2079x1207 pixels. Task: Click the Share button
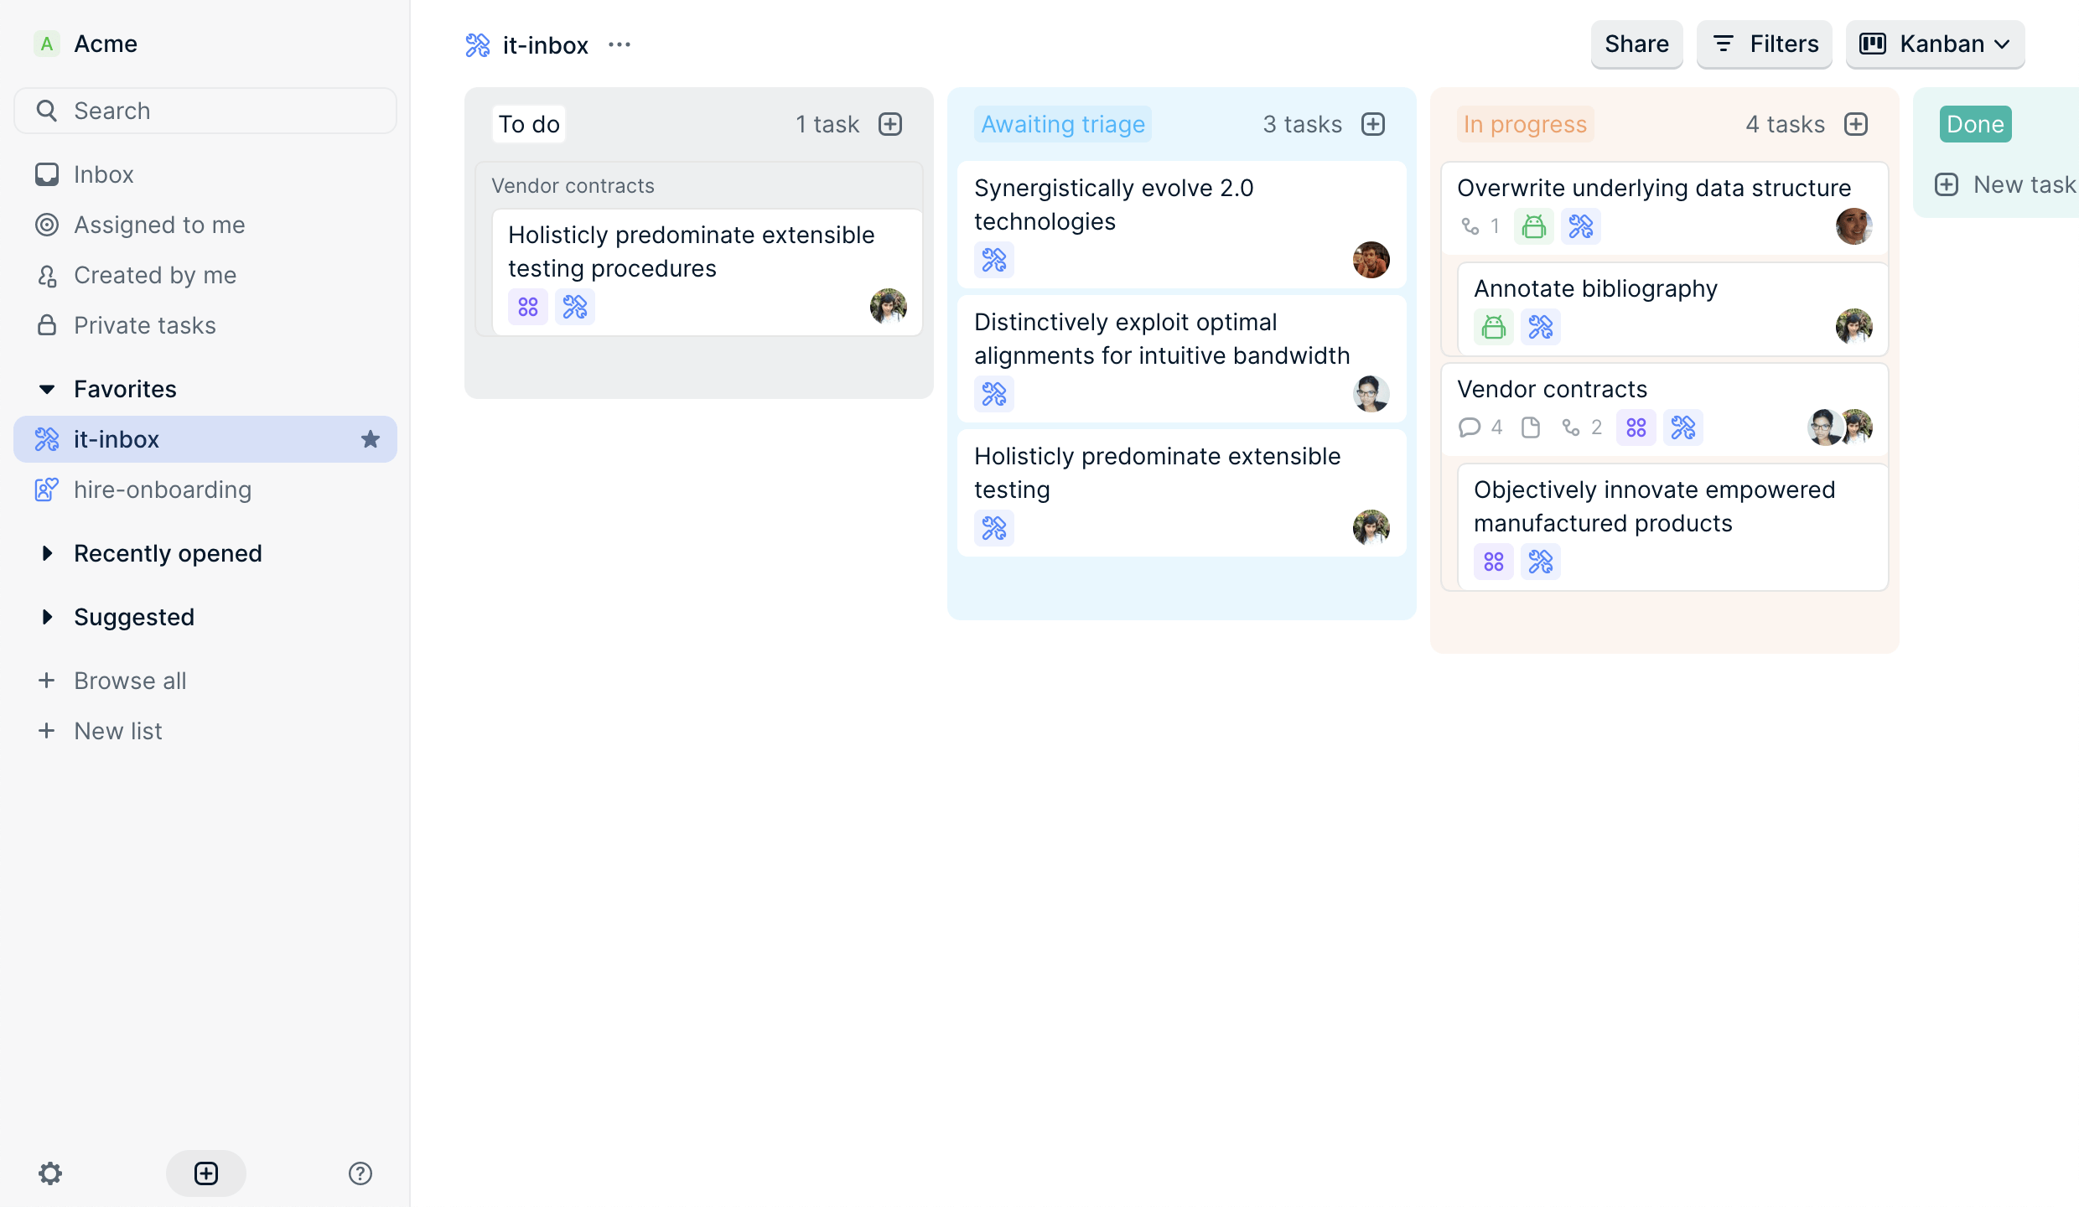coord(1636,44)
